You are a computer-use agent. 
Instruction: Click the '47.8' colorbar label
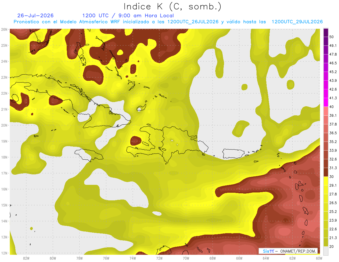pyautogui.click(x=333, y=54)
